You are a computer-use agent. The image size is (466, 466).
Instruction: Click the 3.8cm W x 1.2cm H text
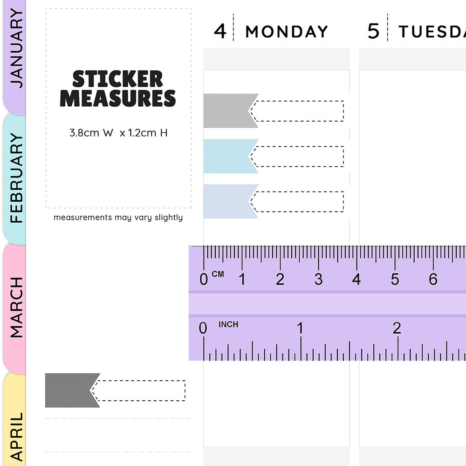pos(118,133)
